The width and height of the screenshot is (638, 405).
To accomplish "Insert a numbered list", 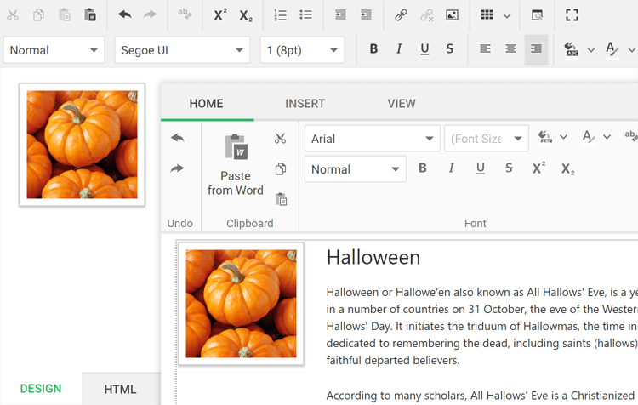I will coord(281,15).
